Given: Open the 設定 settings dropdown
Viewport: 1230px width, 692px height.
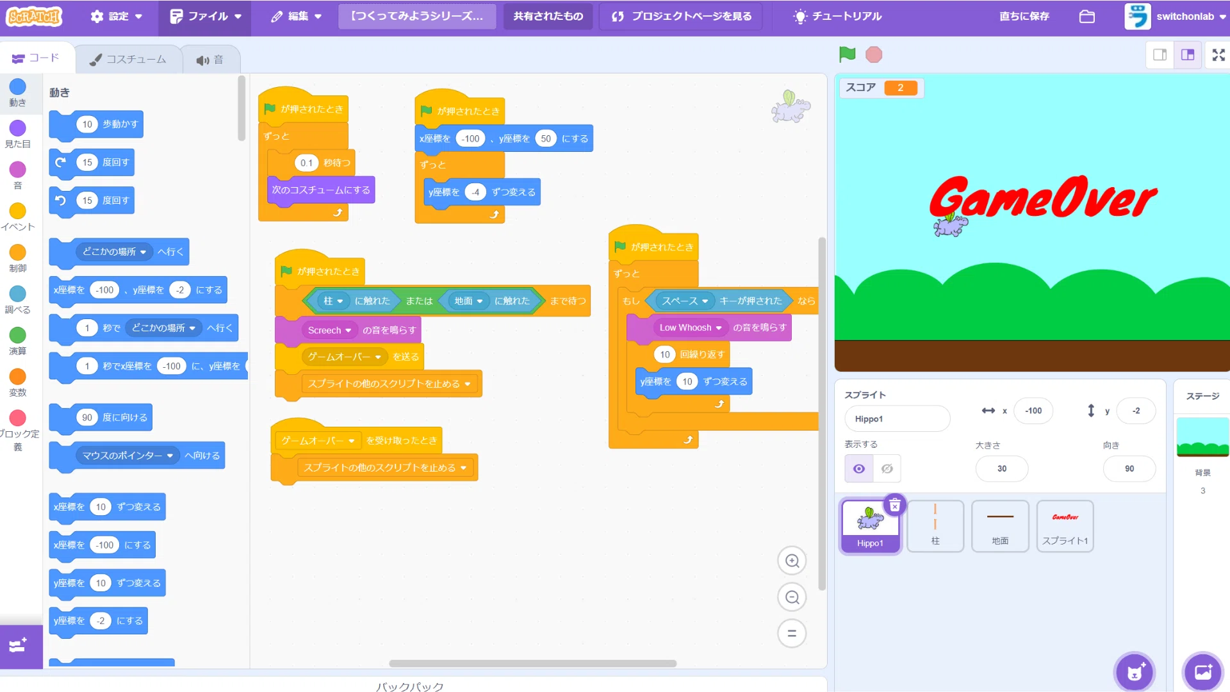Looking at the screenshot, I should [x=117, y=17].
